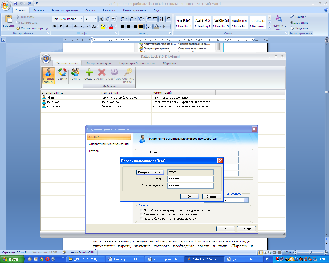Click Format Painter (Формат по образцу)
The width and height of the screenshot is (329, 263).
[x=32, y=28]
